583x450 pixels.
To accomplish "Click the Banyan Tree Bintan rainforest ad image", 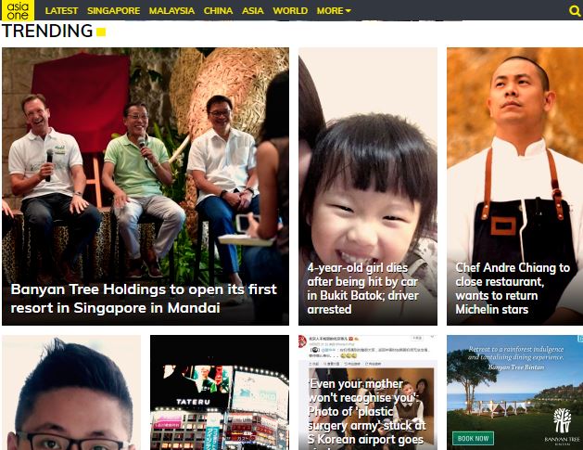I will point(515,392).
